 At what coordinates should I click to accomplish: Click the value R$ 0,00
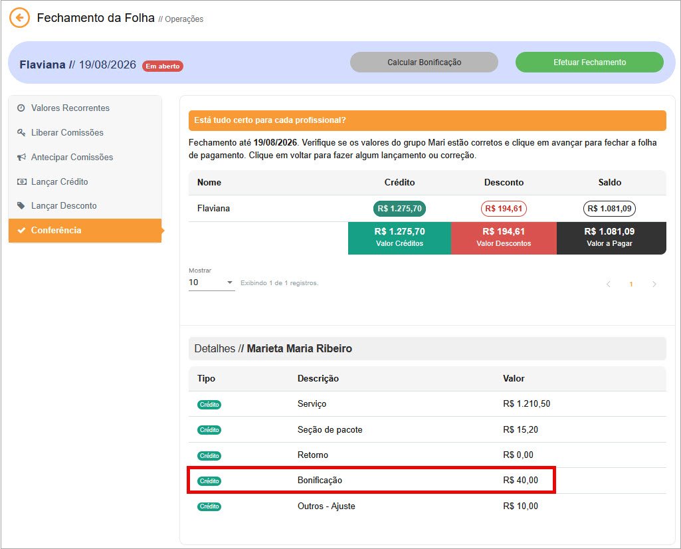pos(518,455)
